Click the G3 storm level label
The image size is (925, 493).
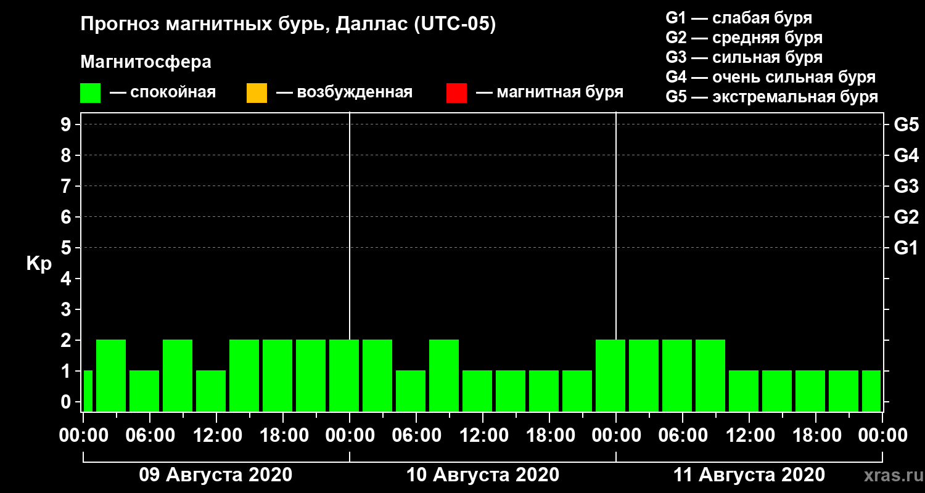point(906,186)
